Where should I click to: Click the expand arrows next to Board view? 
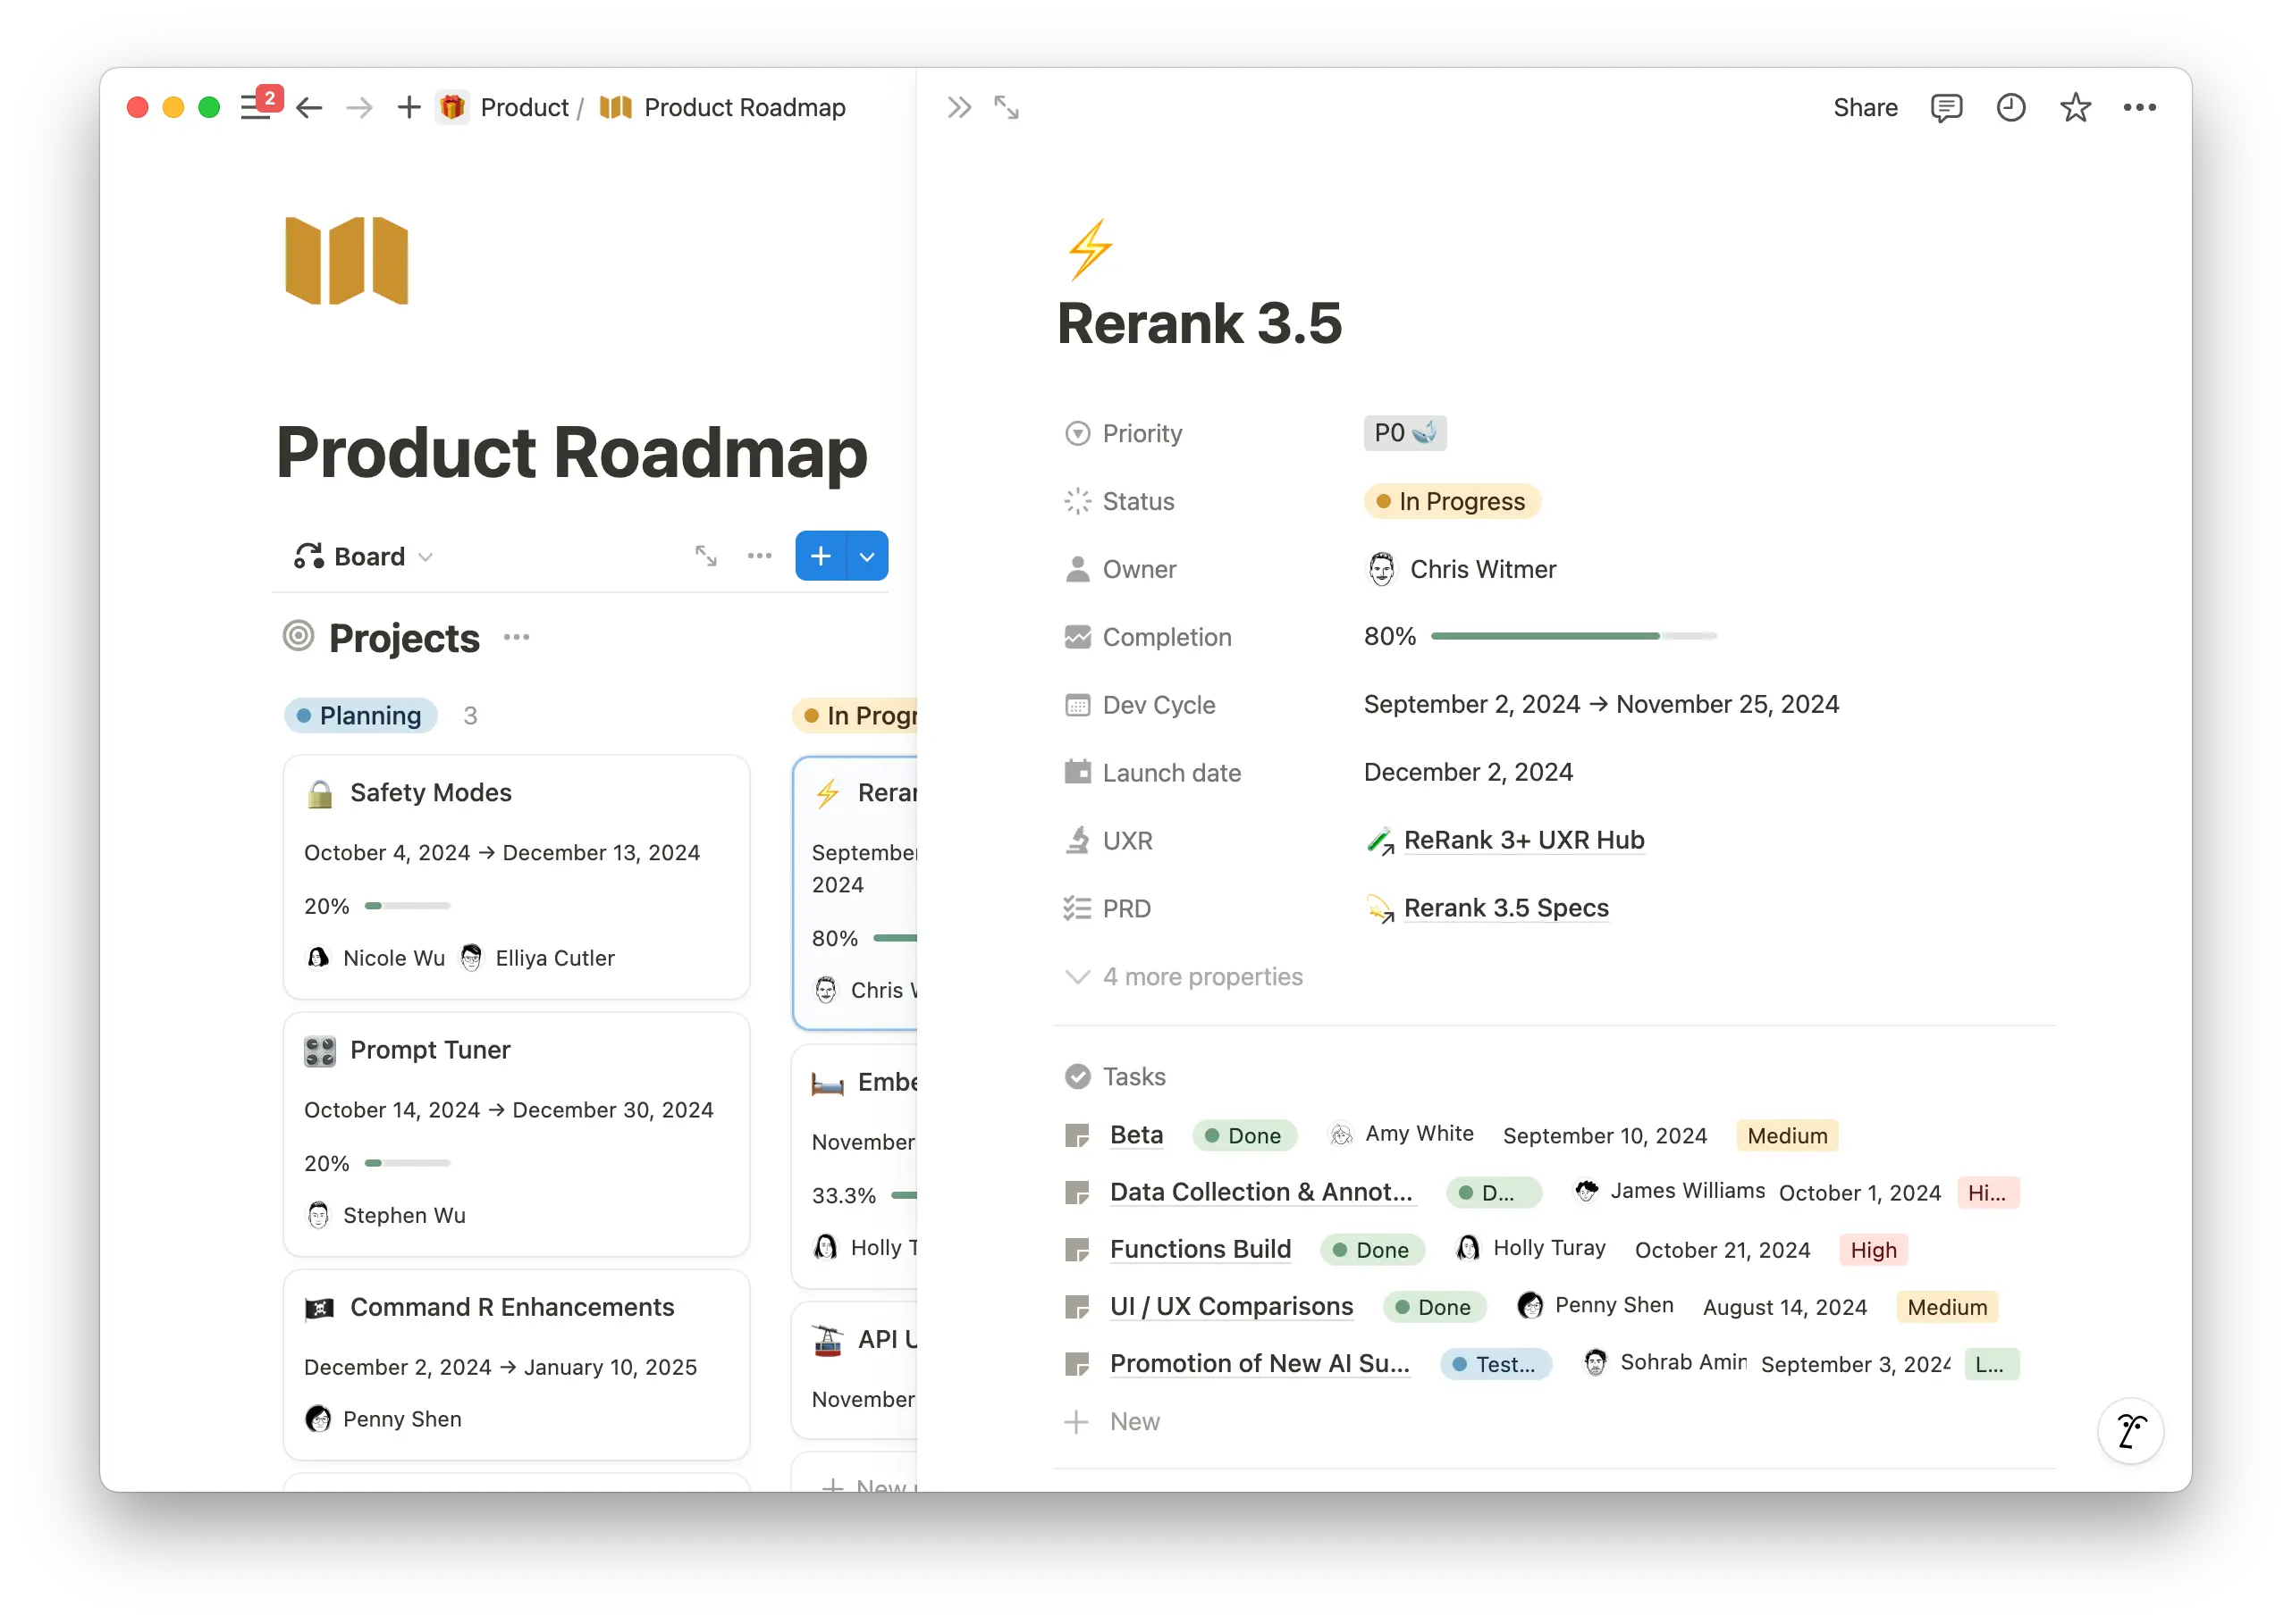point(706,555)
